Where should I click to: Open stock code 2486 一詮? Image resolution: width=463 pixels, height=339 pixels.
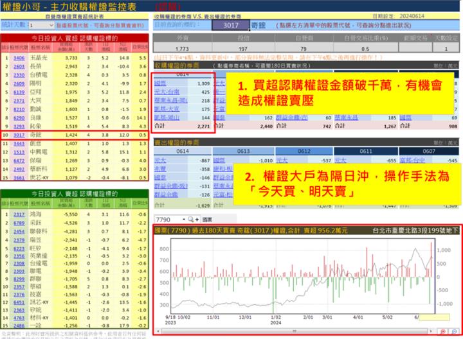click(19, 326)
